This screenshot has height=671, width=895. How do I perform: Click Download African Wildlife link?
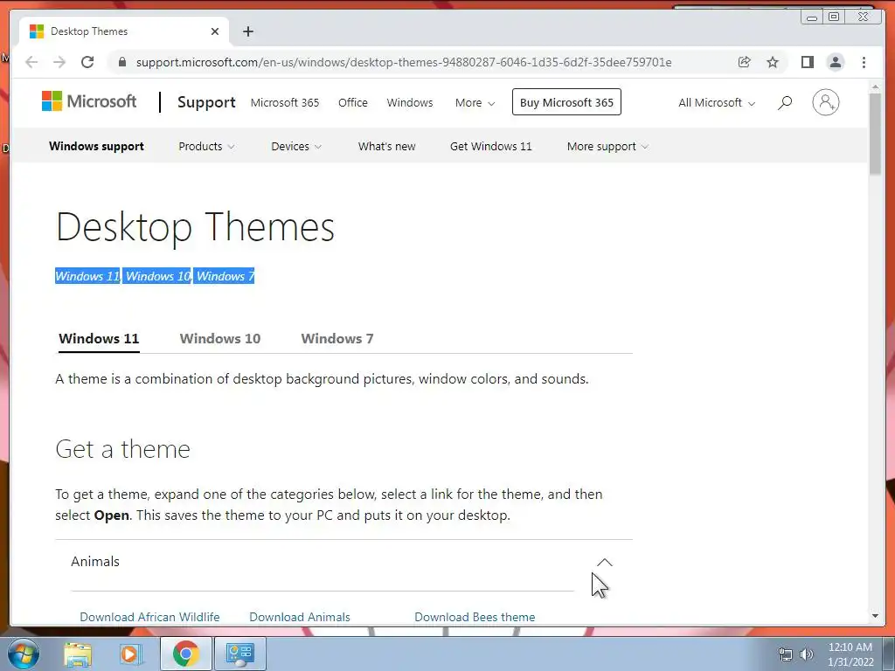click(x=149, y=617)
